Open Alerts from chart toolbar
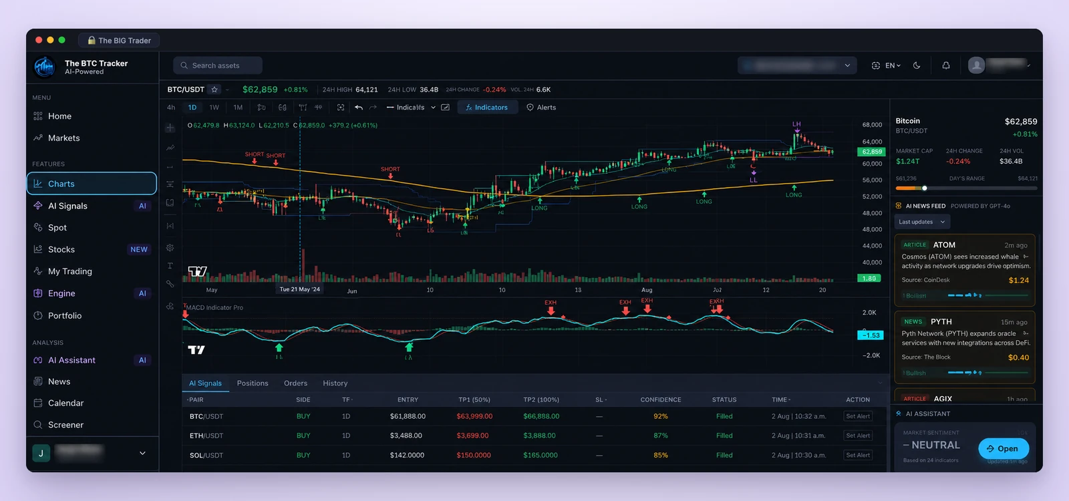Viewport: 1069px width, 501px height. (x=541, y=108)
